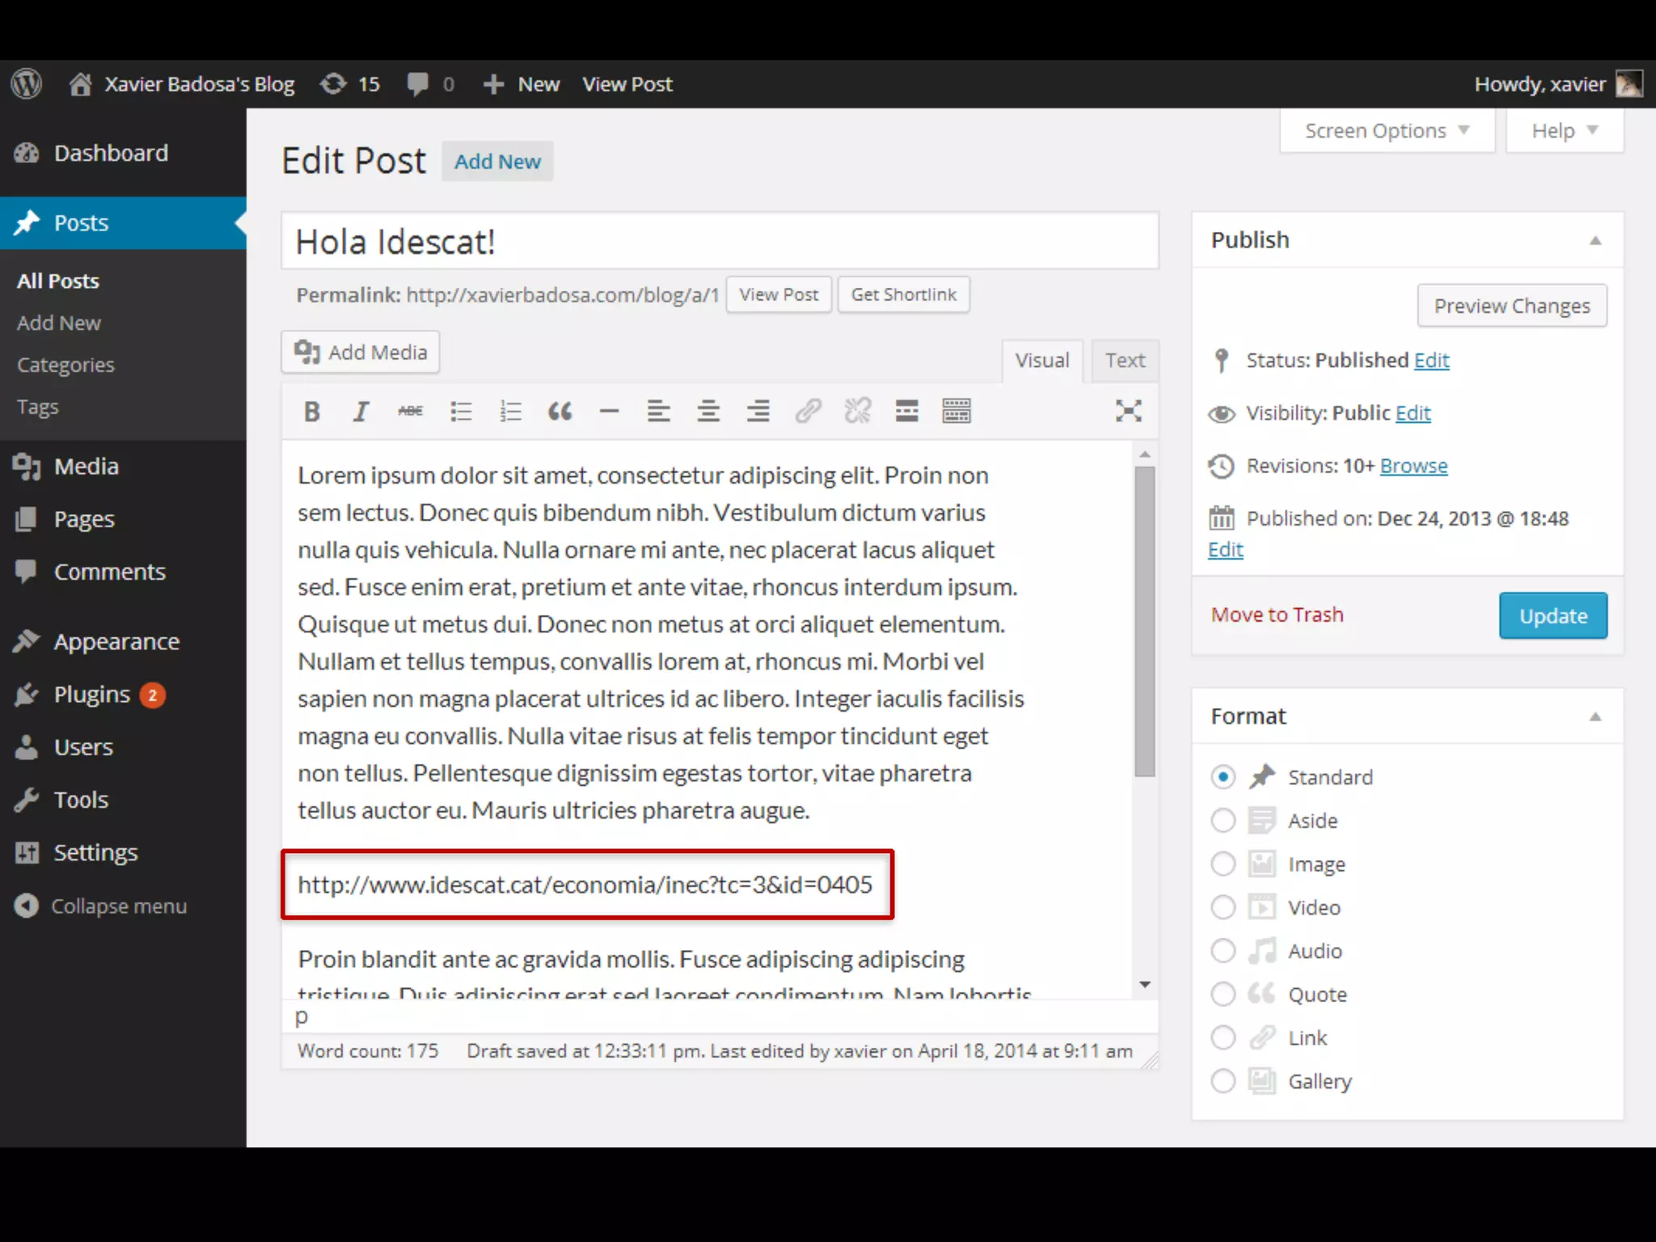The image size is (1656, 1242).
Task: Click the Update button
Action: (x=1552, y=616)
